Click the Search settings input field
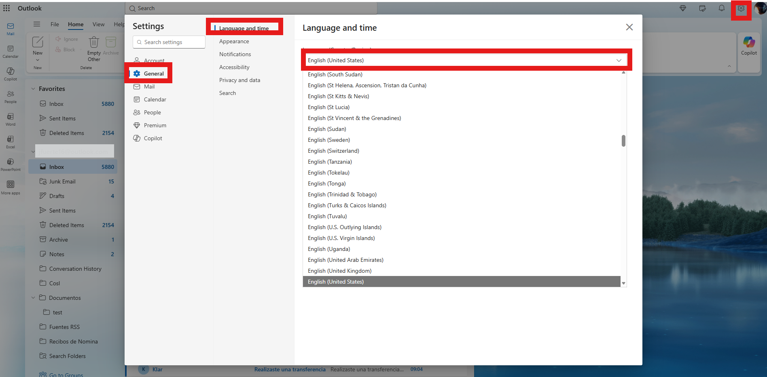Screen dimensions: 767x377 tap(169, 42)
